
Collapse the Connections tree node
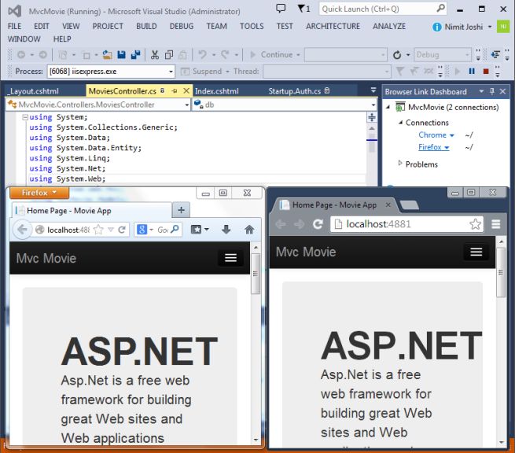coord(400,123)
